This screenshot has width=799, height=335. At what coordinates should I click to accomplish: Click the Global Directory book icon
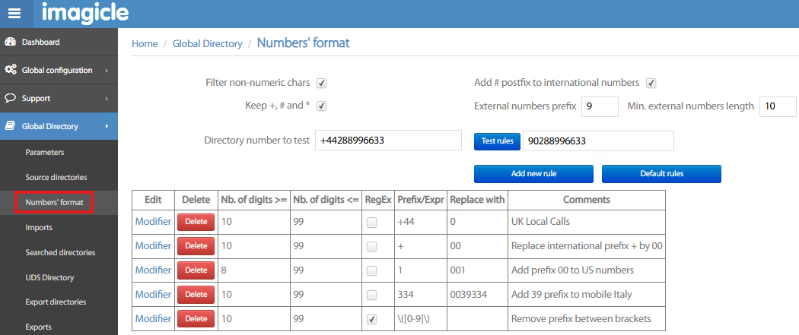11,126
